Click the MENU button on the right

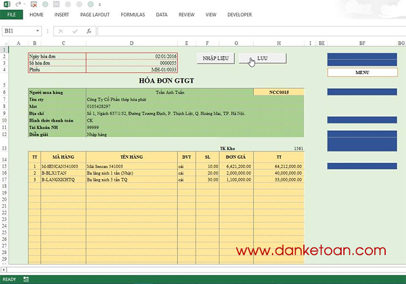[362, 72]
